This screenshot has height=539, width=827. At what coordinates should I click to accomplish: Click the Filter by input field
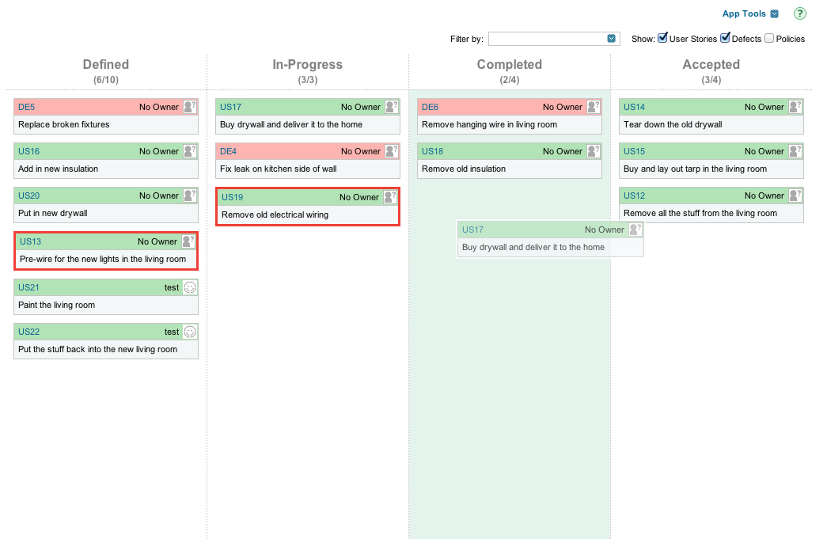click(x=547, y=39)
